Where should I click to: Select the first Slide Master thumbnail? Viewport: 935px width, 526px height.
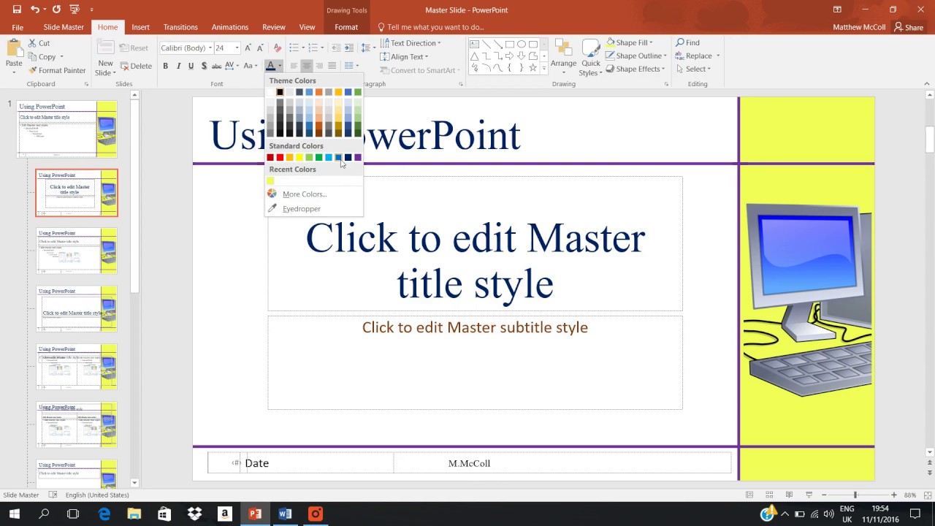[67, 129]
